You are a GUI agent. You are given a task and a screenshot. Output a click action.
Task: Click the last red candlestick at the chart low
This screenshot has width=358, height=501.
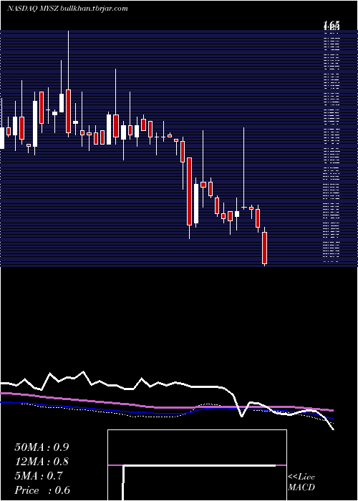tap(264, 246)
